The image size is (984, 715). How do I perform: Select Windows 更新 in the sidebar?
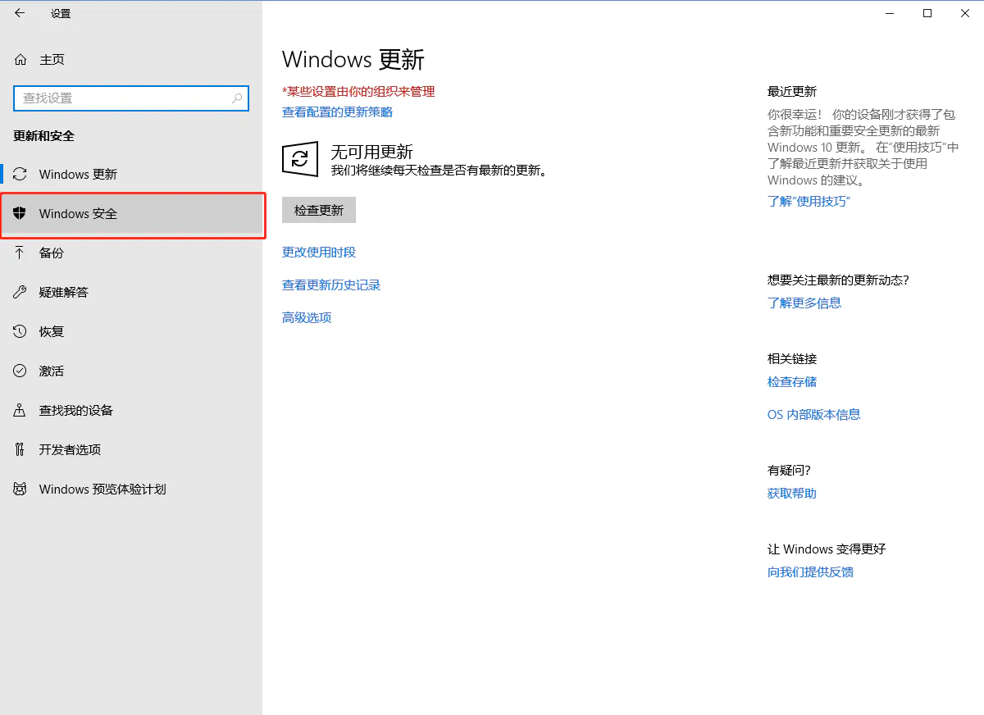[131, 174]
